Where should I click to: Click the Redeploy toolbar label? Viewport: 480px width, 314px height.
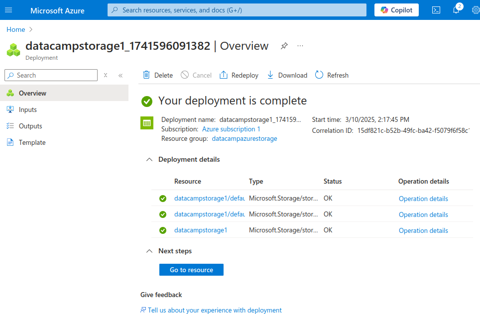click(x=245, y=75)
